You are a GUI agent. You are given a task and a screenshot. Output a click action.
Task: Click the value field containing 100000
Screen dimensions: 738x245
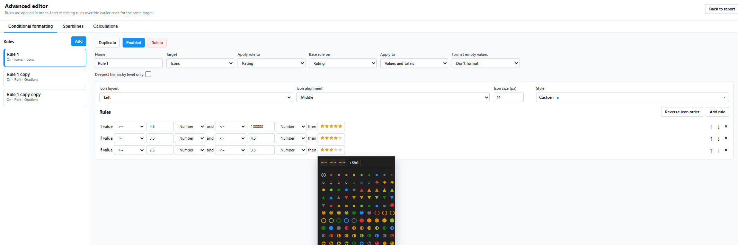click(x=261, y=126)
